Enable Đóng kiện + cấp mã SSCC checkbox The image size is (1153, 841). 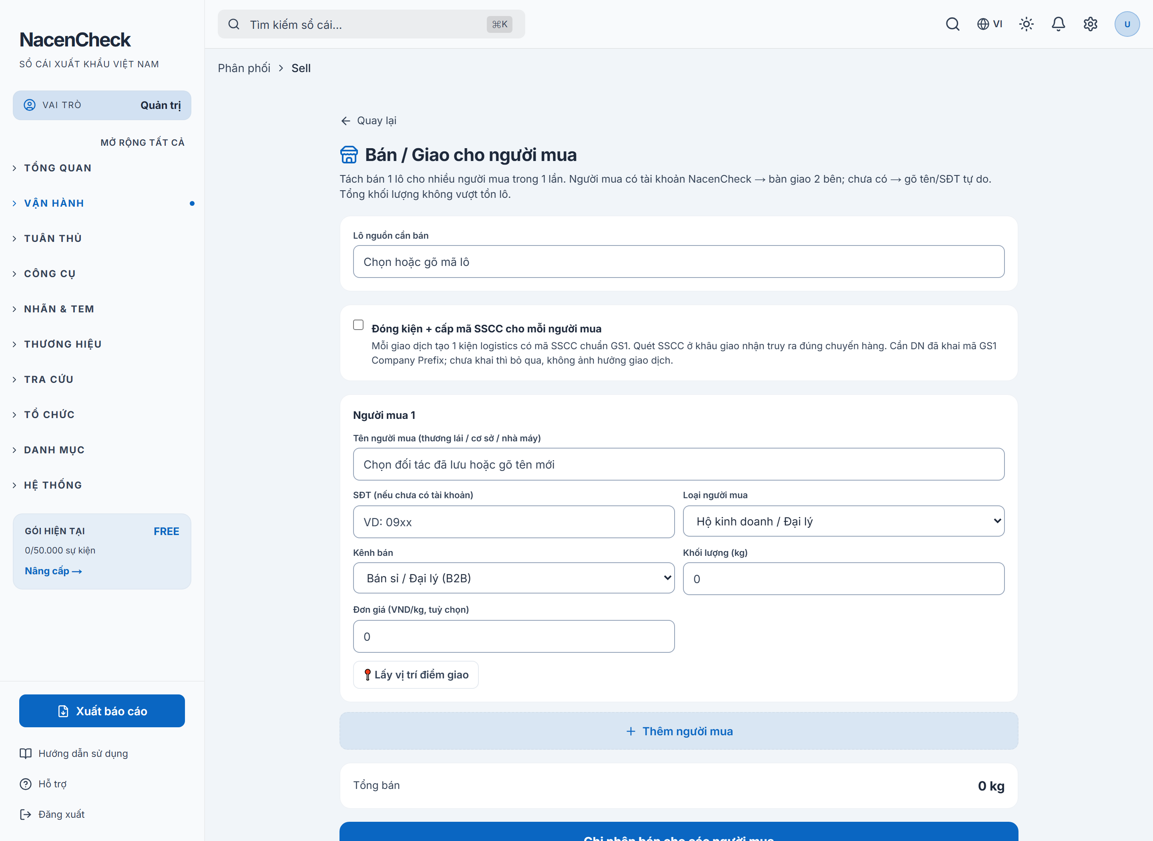coord(358,325)
